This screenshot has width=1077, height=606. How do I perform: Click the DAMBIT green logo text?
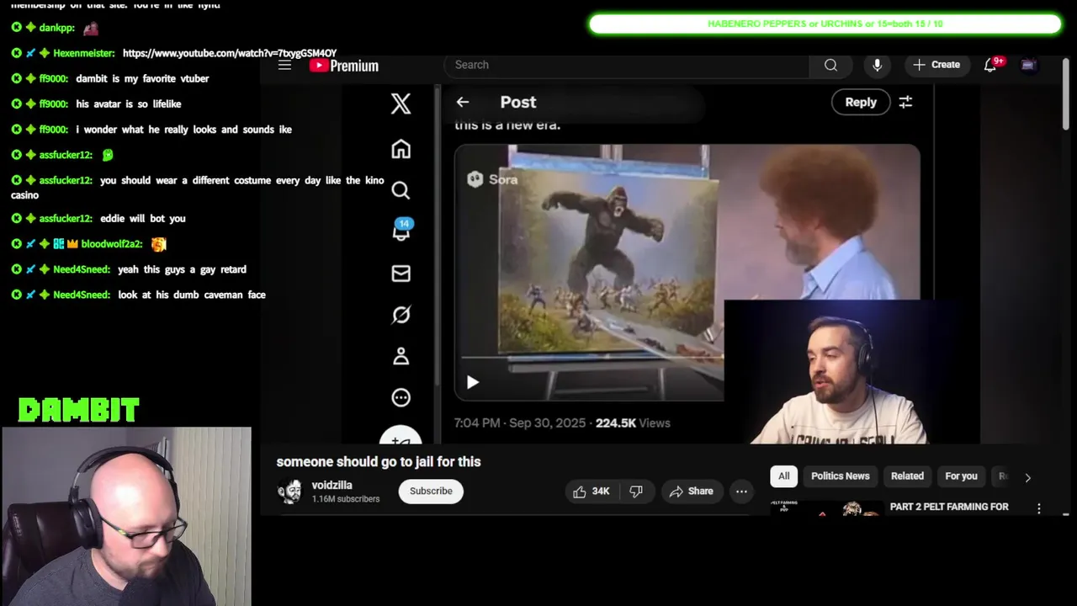coord(79,411)
